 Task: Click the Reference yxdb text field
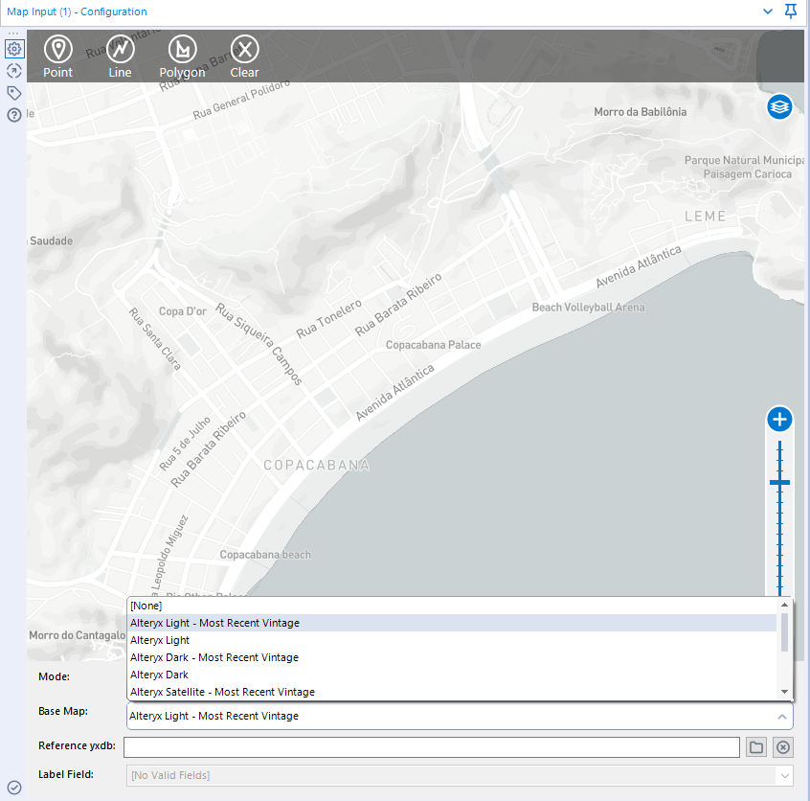click(432, 747)
